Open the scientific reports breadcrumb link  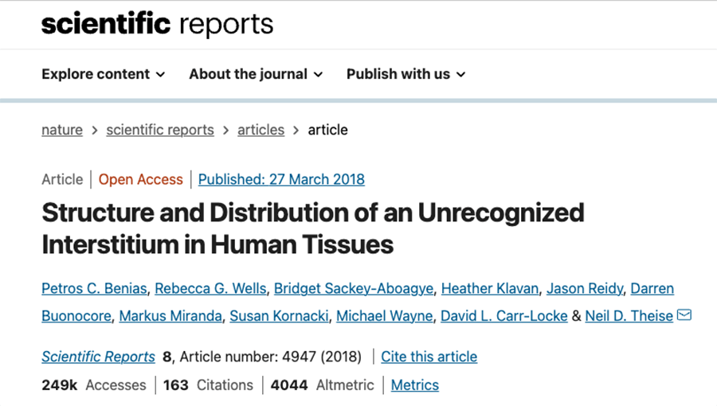click(160, 130)
